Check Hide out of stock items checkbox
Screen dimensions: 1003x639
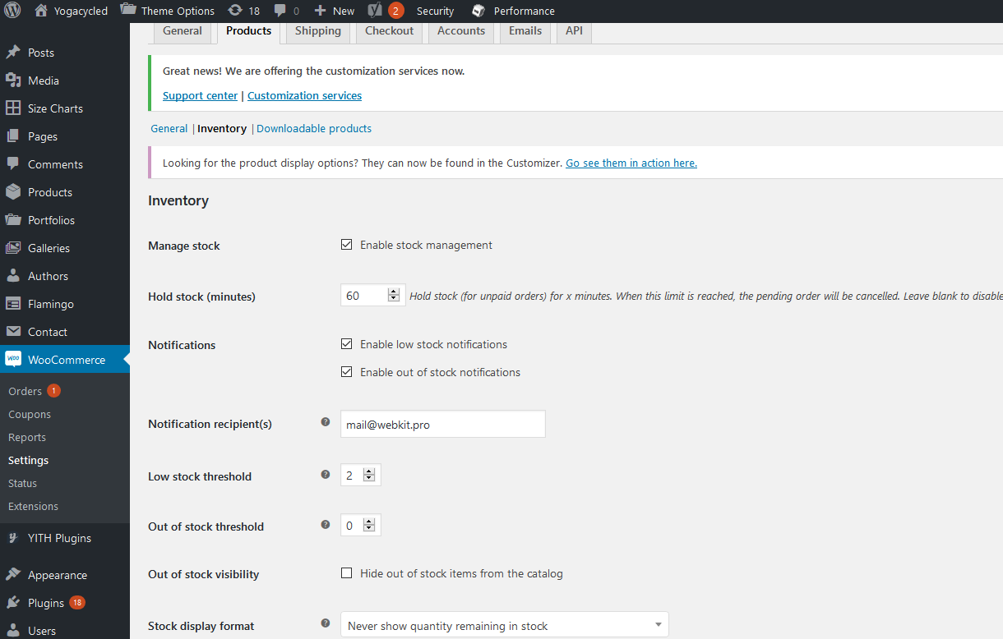click(347, 573)
